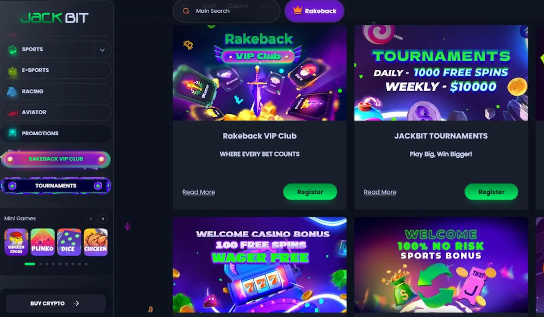
Task: Expand the Sports menu chevron
Action: [102, 50]
